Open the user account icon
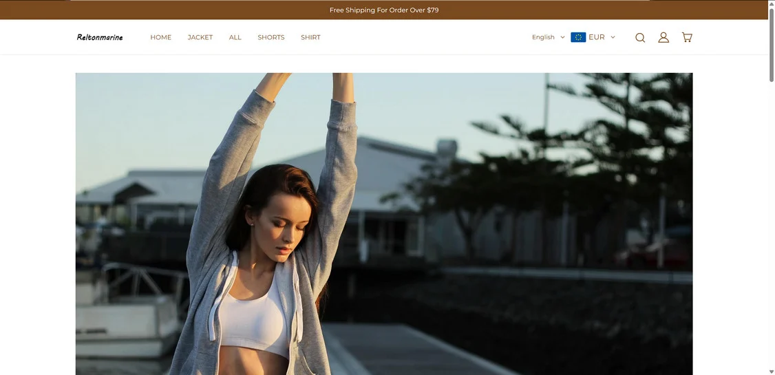Viewport: 775px width, 375px height. click(x=663, y=38)
